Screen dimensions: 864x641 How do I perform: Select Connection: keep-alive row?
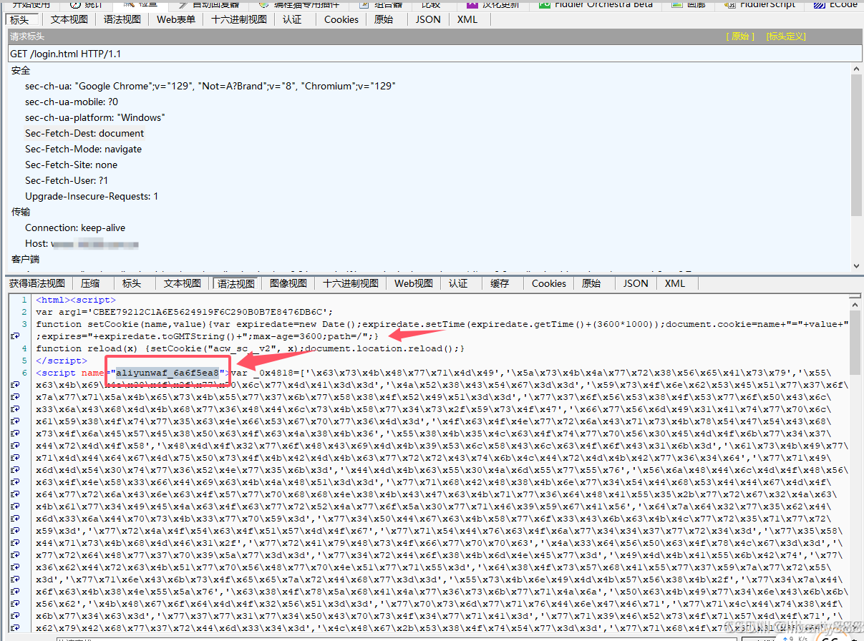[x=75, y=227]
